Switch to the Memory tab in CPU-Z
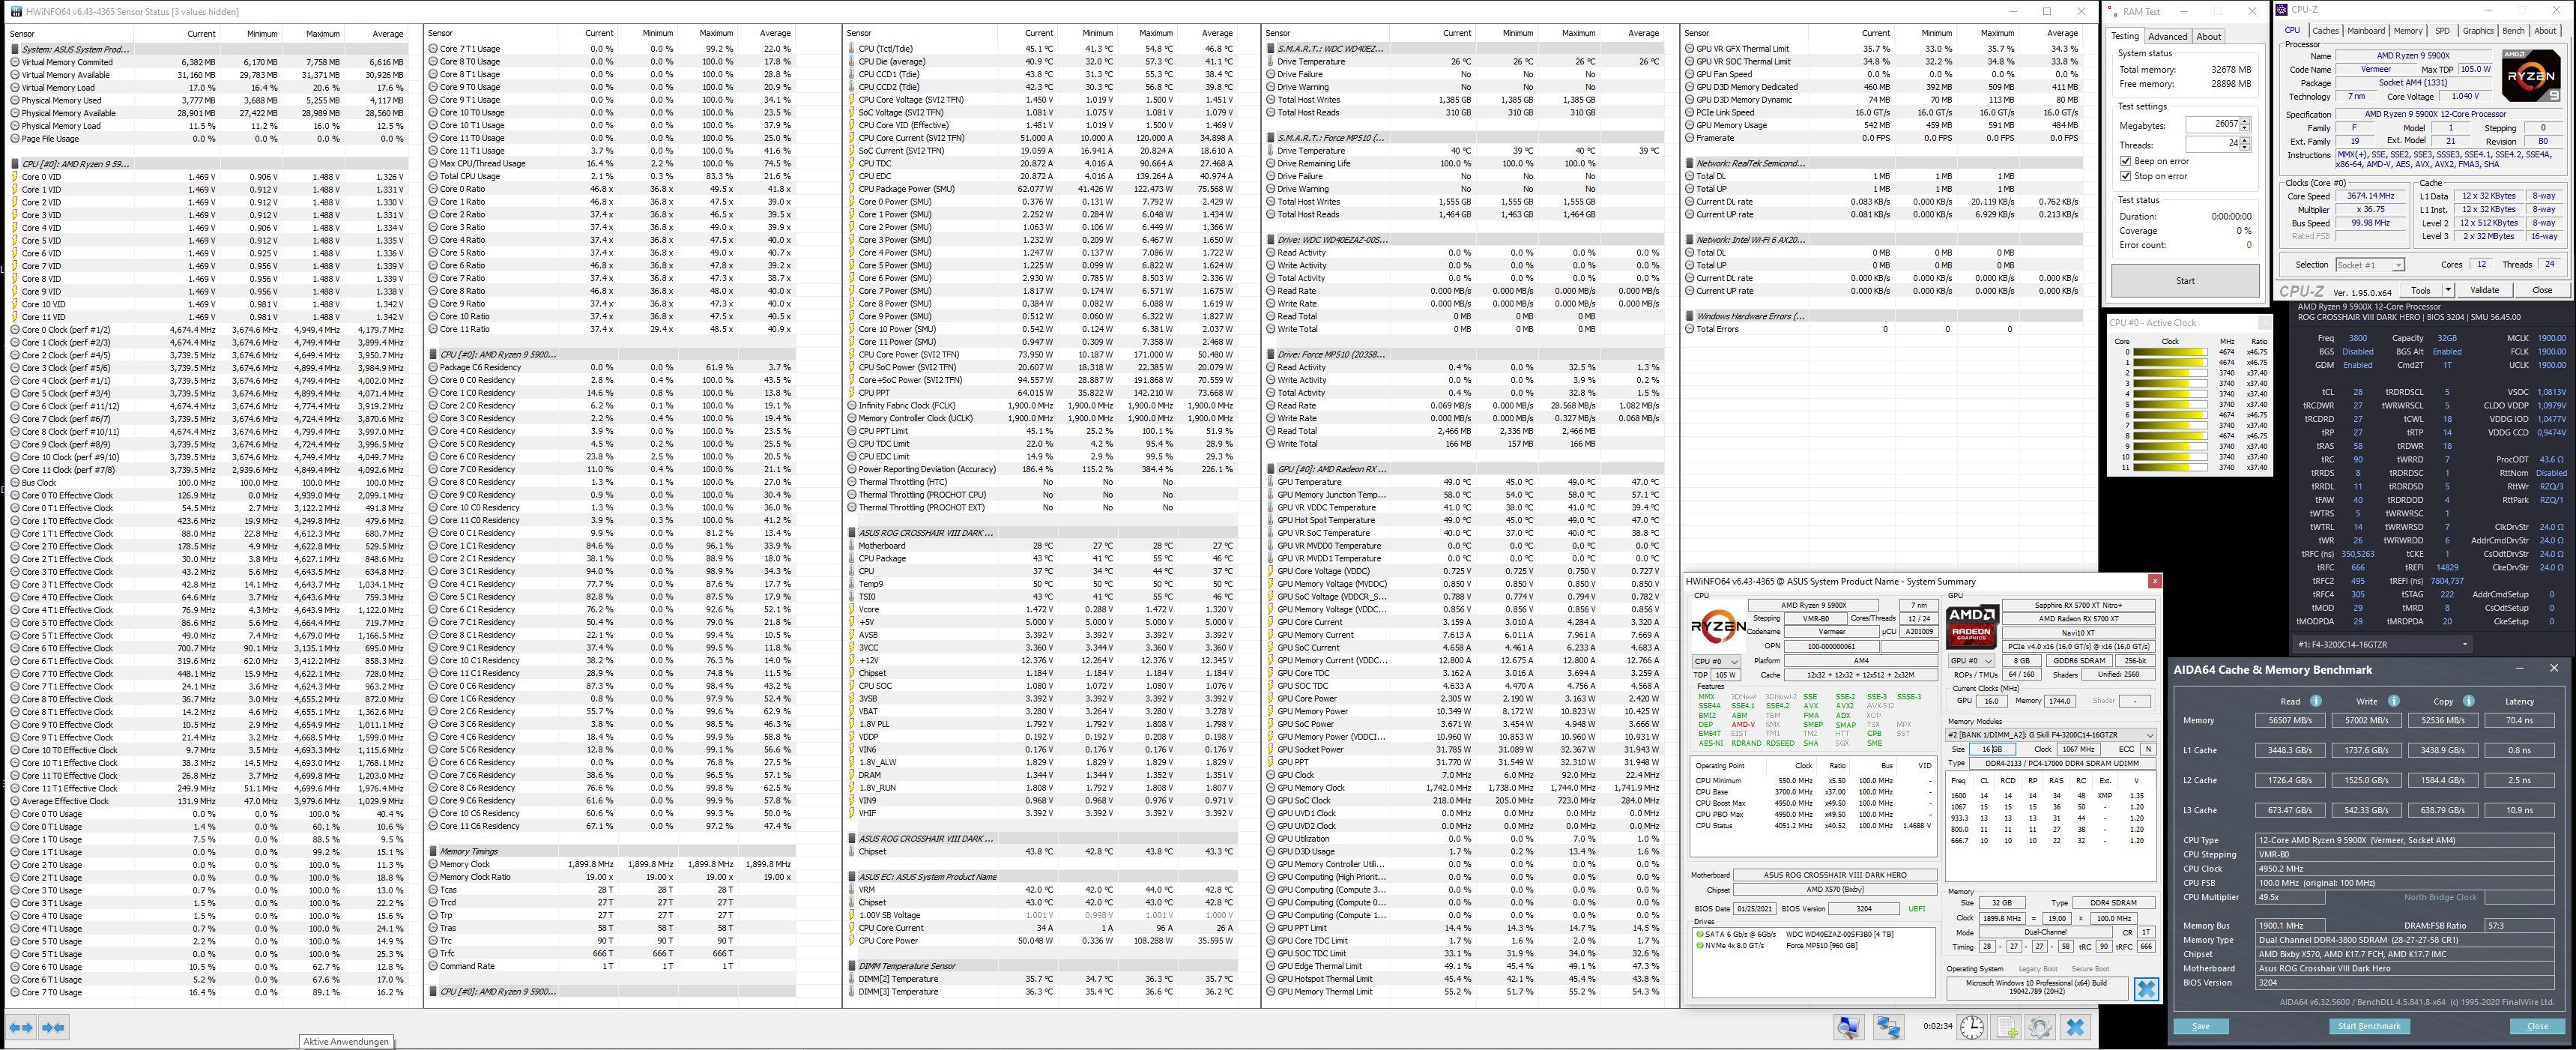Screen dimensions: 2576x1050 coord(2407,31)
